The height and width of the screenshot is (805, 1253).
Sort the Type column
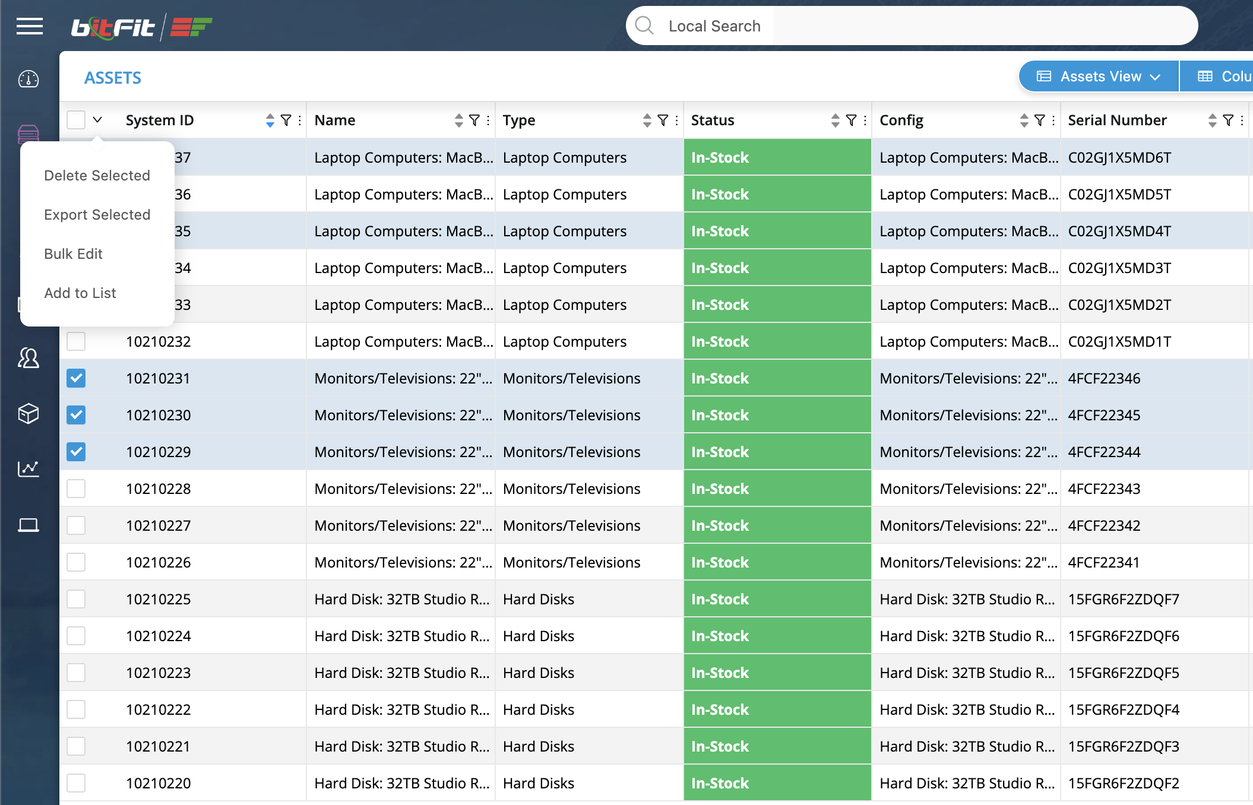point(647,121)
